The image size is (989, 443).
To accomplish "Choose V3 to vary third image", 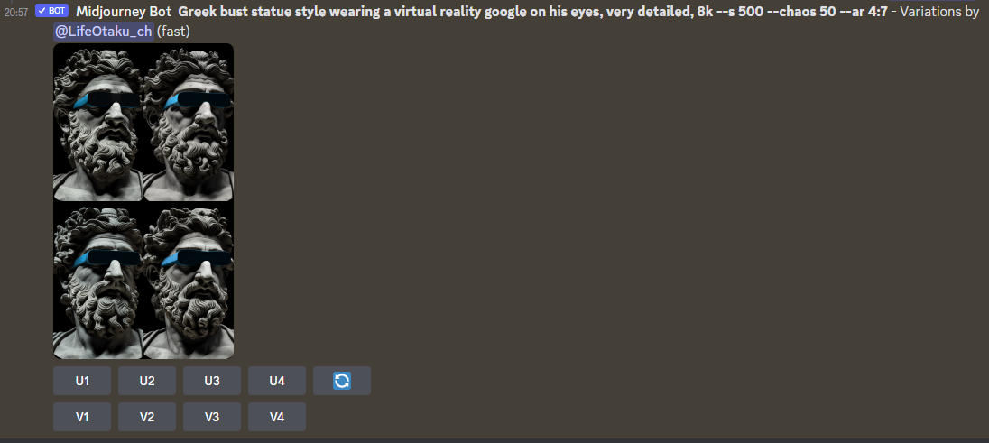I will tap(212, 417).
